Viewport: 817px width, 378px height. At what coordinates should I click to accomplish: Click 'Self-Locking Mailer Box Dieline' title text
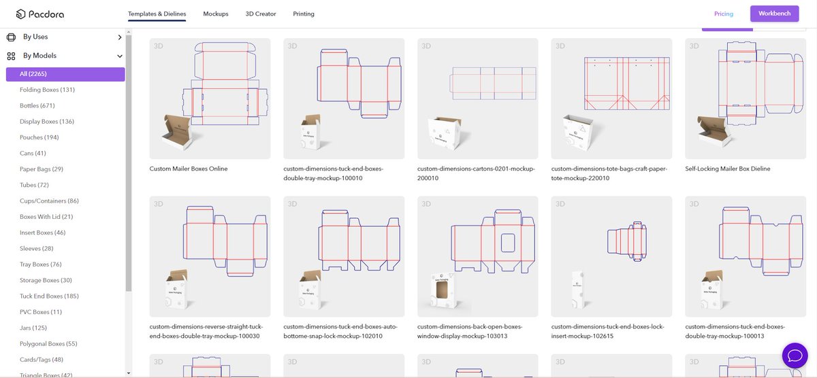(x=728, y=169)
